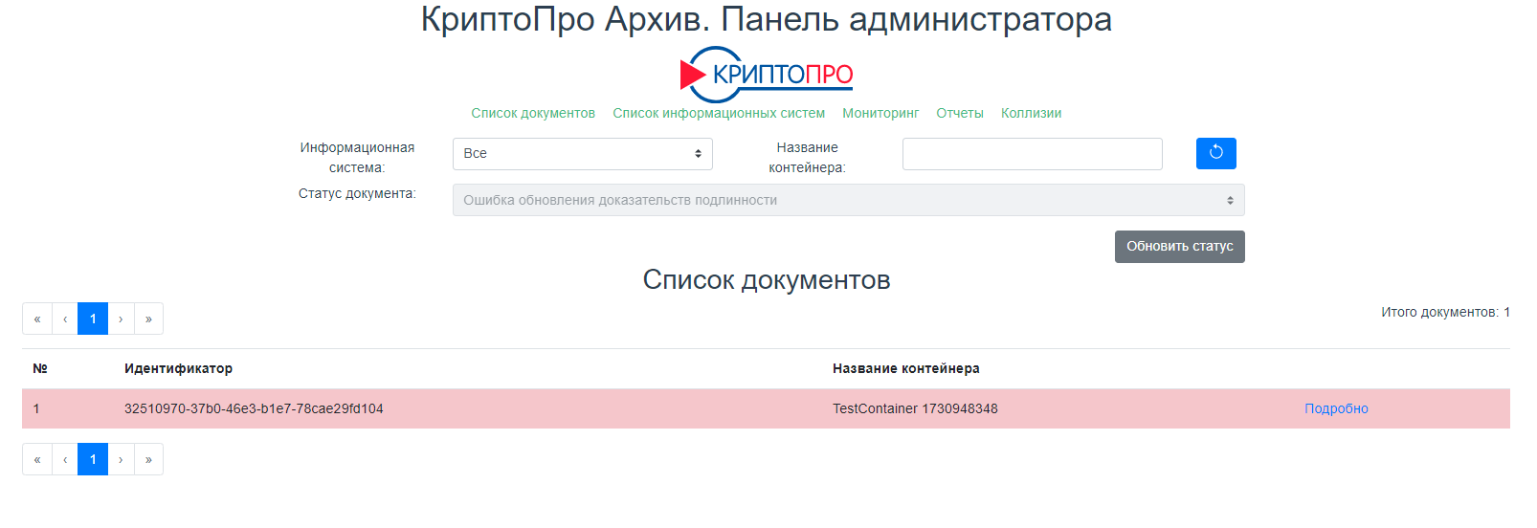Select the TestContainer 1730948348 cell
Viewport: 1537px width, 528px height.
point(915,408)
